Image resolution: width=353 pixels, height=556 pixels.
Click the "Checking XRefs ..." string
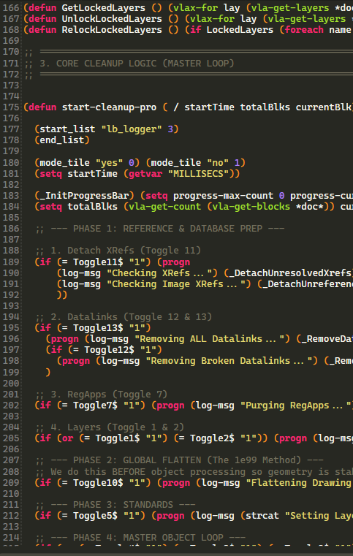click(x=162, y=273)
